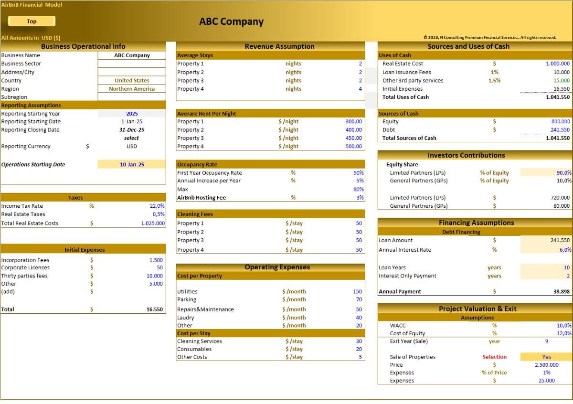The image size is (573, 404).
Task: Open the Country dropdown showing United States
Action: click(132, 80)
